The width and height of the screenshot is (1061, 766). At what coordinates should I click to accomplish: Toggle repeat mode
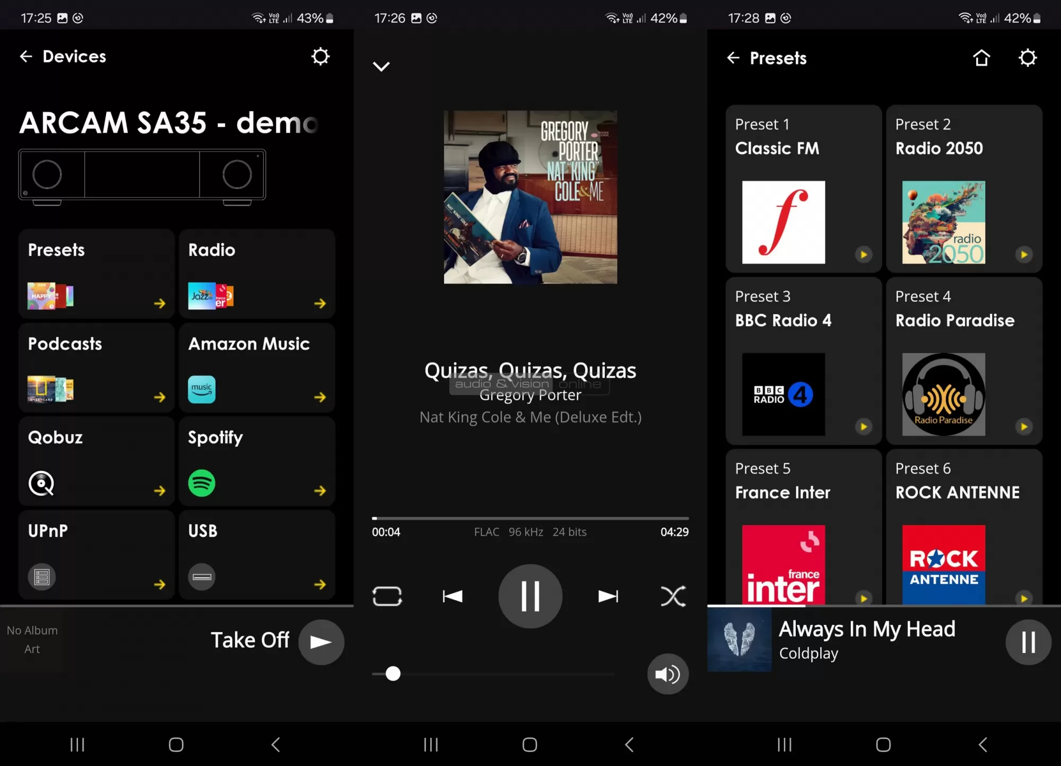pos(387,596)
